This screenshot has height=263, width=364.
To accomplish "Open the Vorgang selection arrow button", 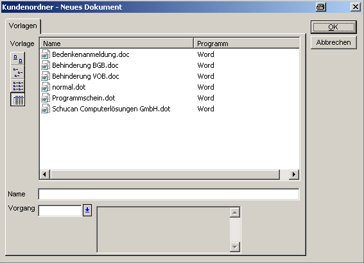I will point(87,210).
